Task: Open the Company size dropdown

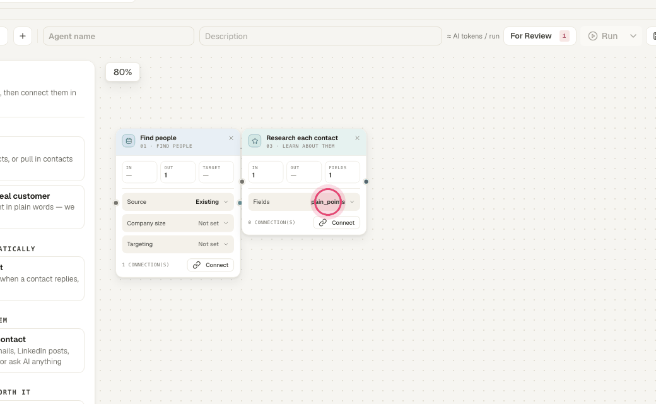Action: 178,223
